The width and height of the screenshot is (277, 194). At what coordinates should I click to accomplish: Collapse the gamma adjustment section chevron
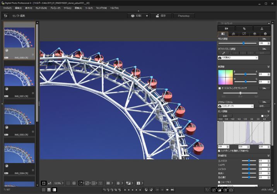pyautogui.click(x=268, y=111)
